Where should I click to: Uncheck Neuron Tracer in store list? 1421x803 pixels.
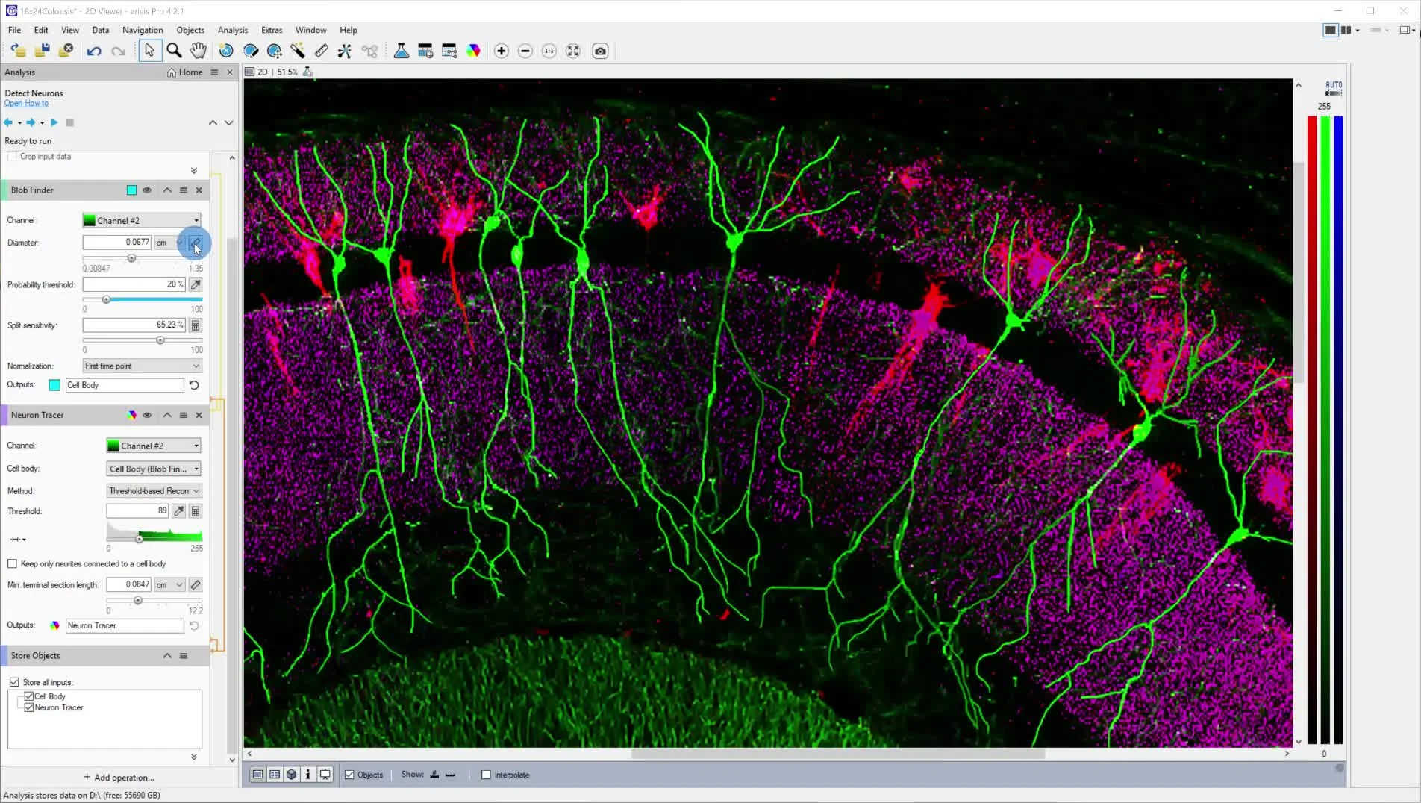point(29,707)
